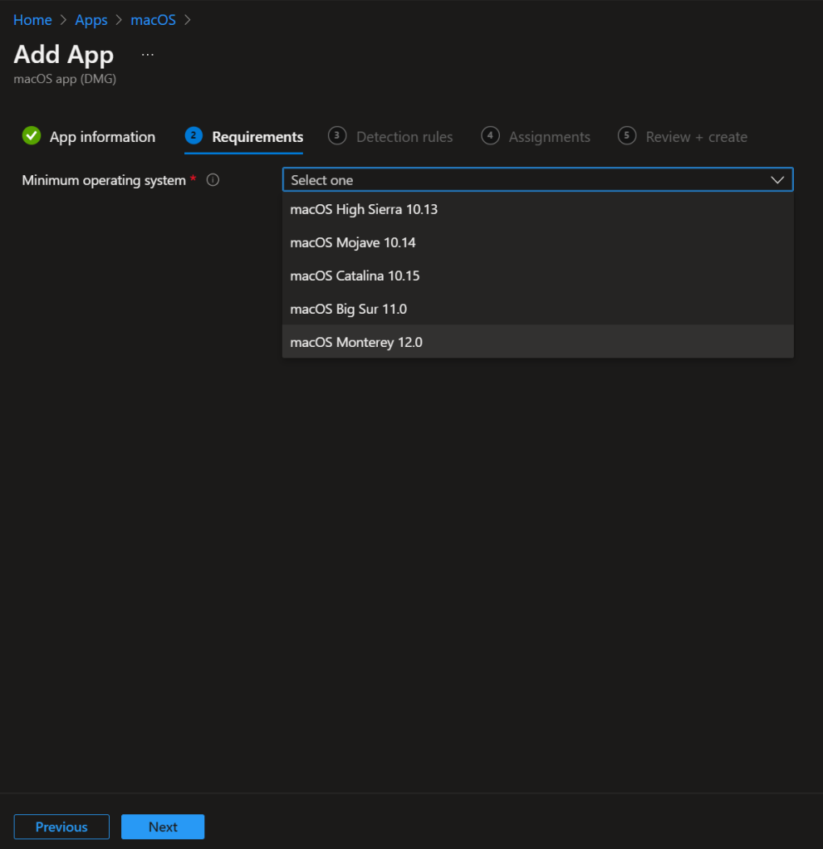Click the Next button
The height and width of the screenshot is (849, 823).
[163, 827]
